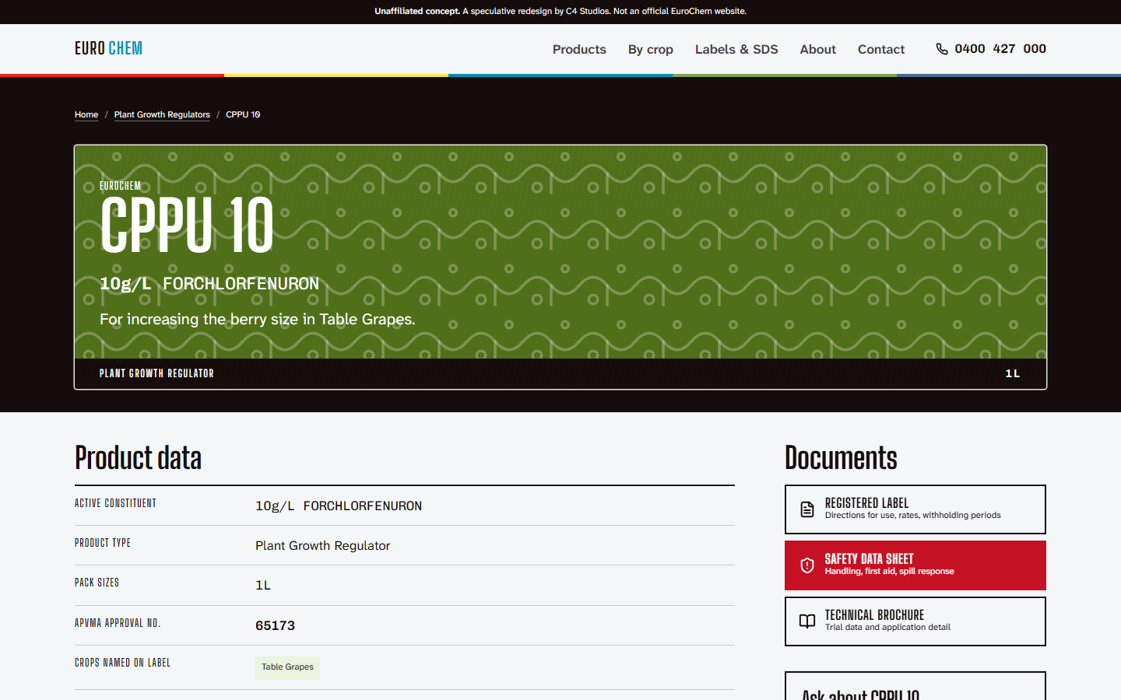Download the Safety Data Sheet

pos(915,565)
